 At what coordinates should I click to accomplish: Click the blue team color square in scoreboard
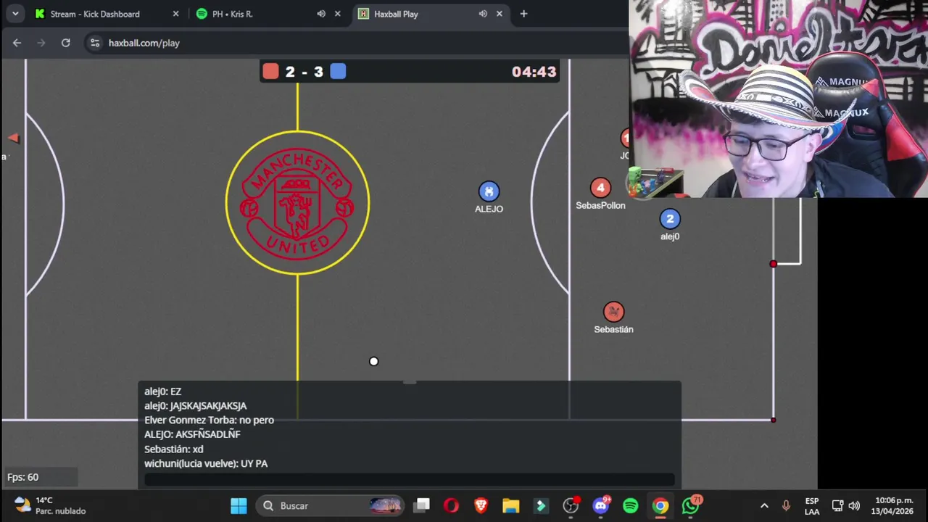point(338,71)
